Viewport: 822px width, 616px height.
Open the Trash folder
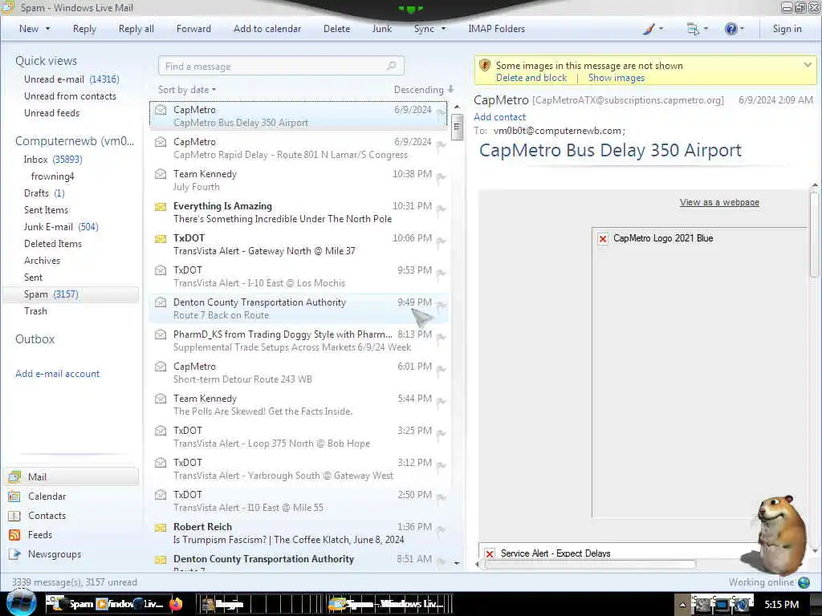pyautogui.click(x=35, y=311)
